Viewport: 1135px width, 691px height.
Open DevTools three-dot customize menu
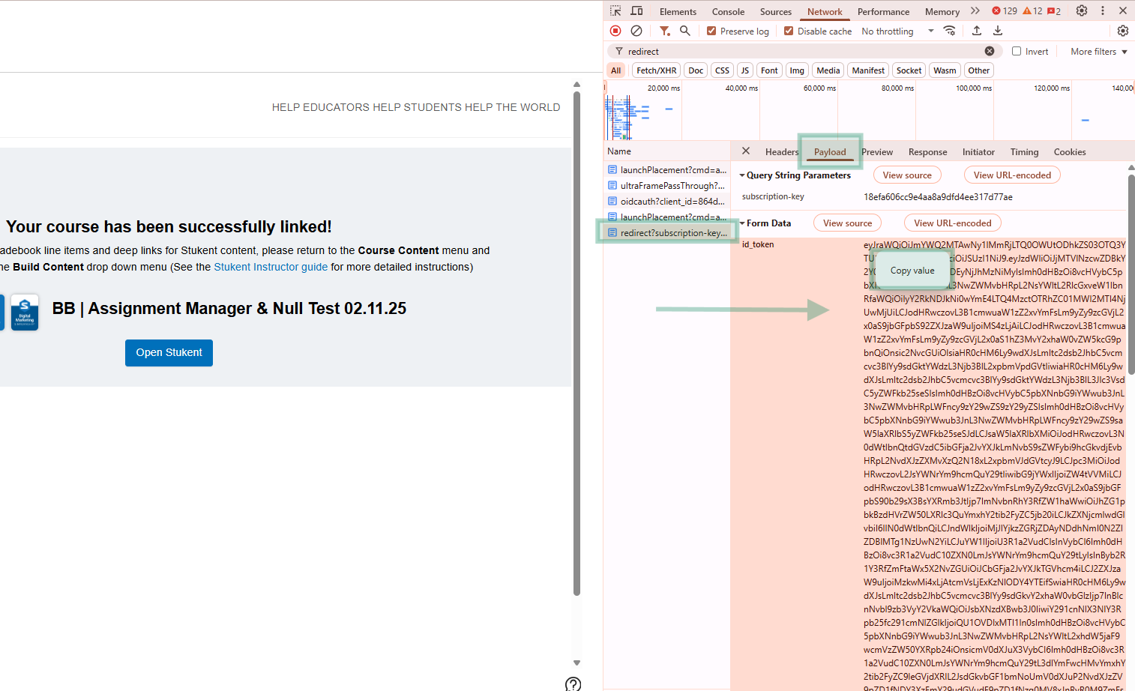(x=1102, y=10)
